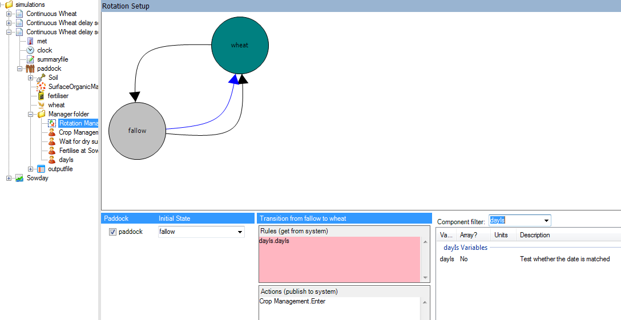This screenshot has height=320, width=621.
Task: Click the wheat crop icon in tree
Action: click(x=41, y=105)
